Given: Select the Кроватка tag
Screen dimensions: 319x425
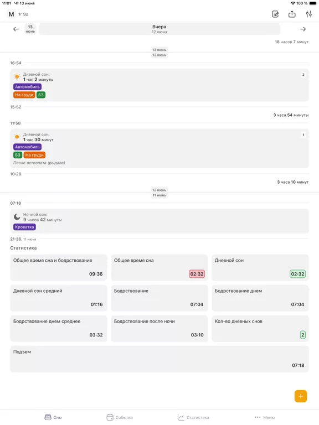Looking at the screenshot, I should point(24,227).
